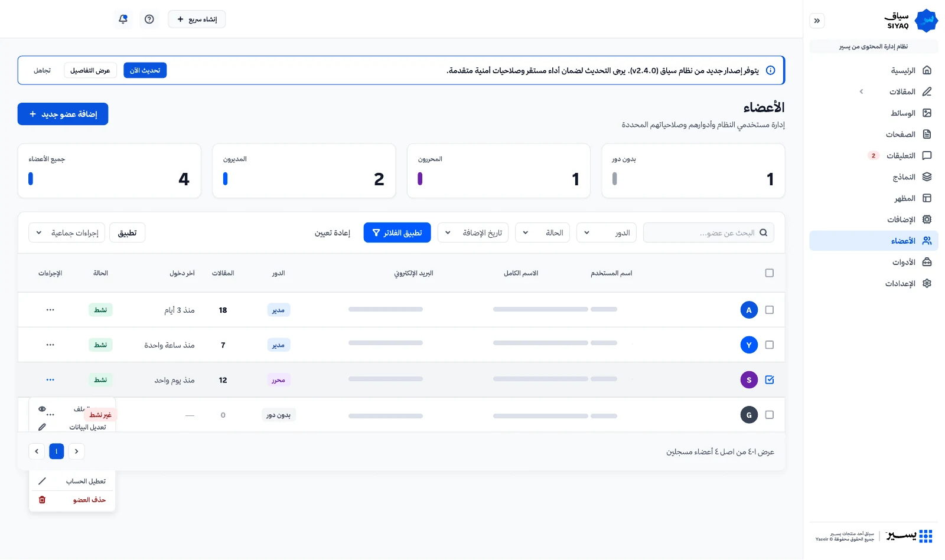The width and height of the screenshot is (945, 560).
Task: Open the notifications bell
Action: coord(123,19)
